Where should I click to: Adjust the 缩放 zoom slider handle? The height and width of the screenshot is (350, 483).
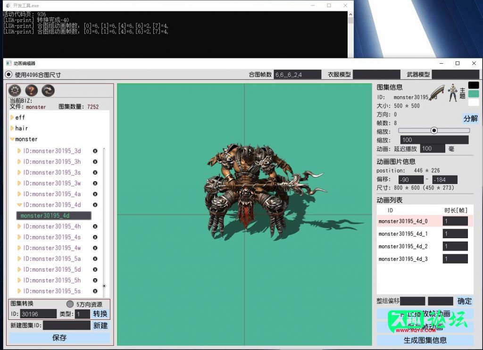pos(434,130)
